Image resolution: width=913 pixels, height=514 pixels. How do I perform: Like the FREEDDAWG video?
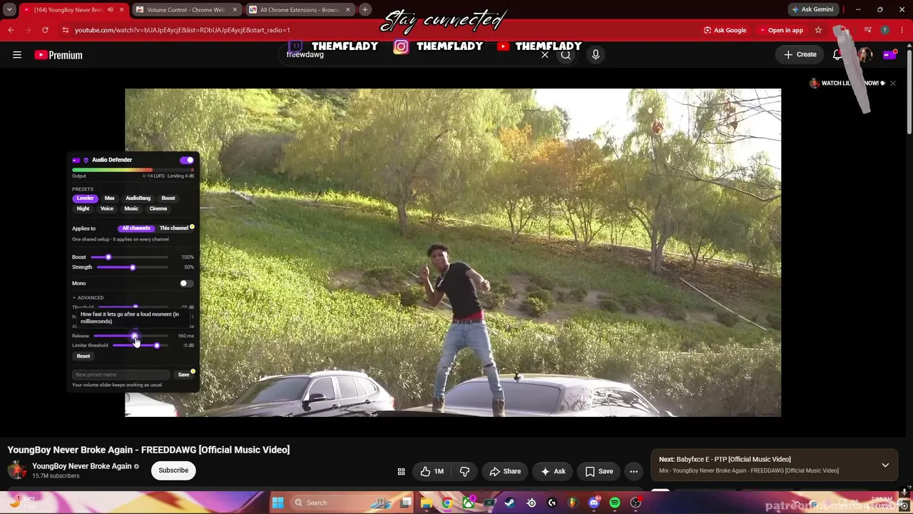[432, 471]
